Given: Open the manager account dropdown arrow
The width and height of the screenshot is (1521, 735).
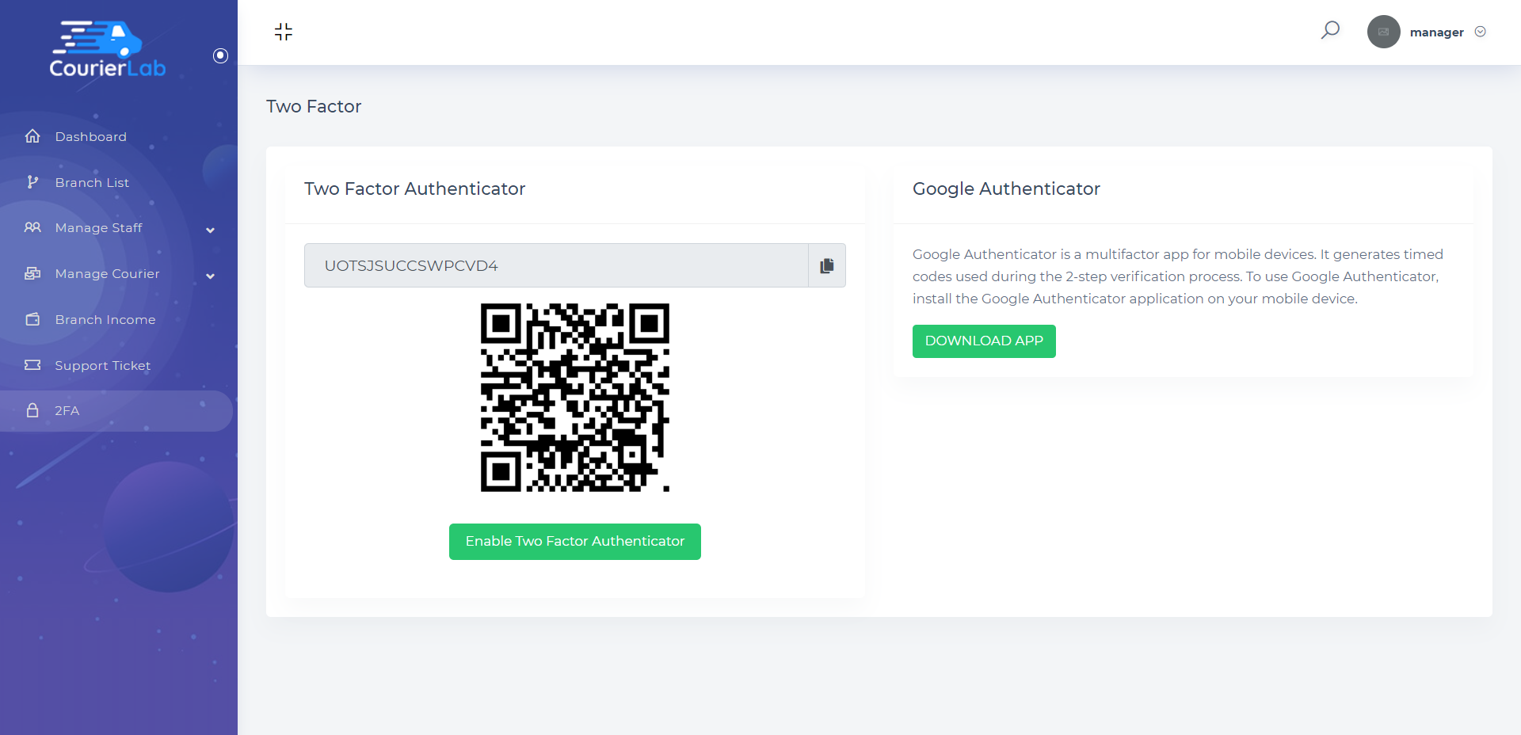Looking at the screenshot, I should (1480, 32).
